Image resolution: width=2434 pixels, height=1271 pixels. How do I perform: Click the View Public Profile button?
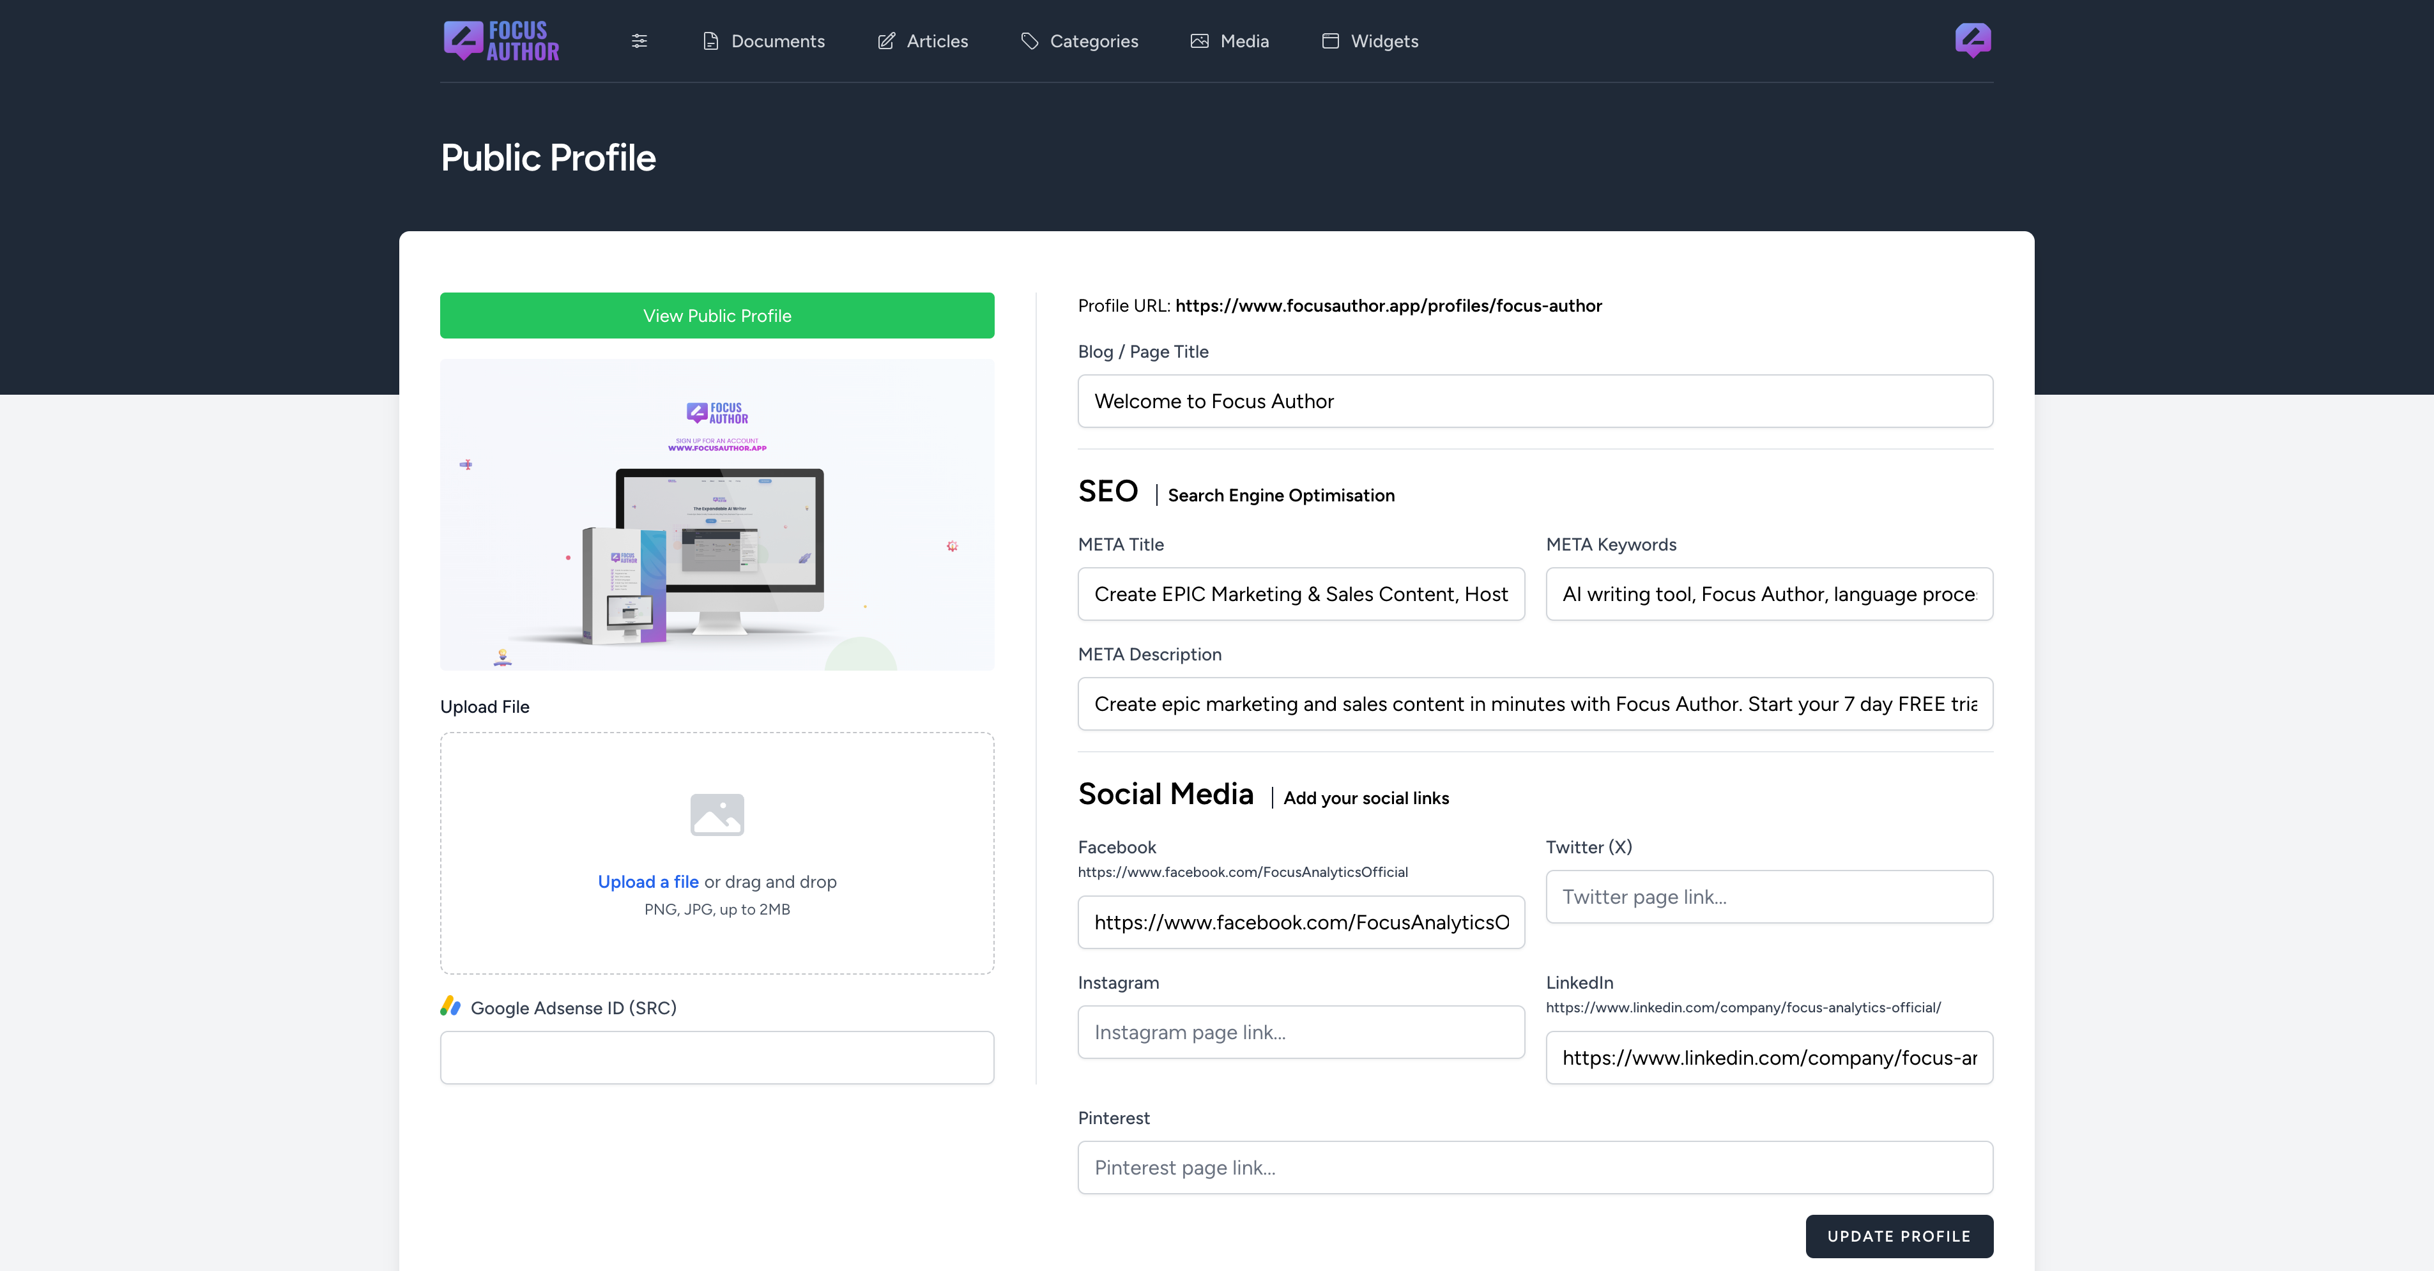click(717, 316)
